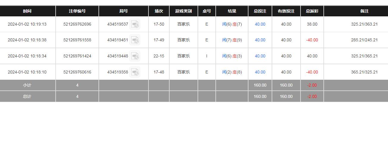Open video replay icon for round 434519358
This screenshot has width=388, height=141.
[135, 72]
